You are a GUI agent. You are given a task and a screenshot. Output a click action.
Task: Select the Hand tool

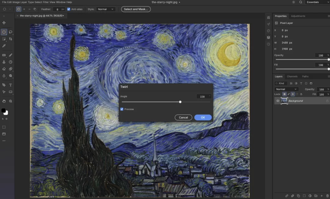pyautogui.click(x=4, y=101)
